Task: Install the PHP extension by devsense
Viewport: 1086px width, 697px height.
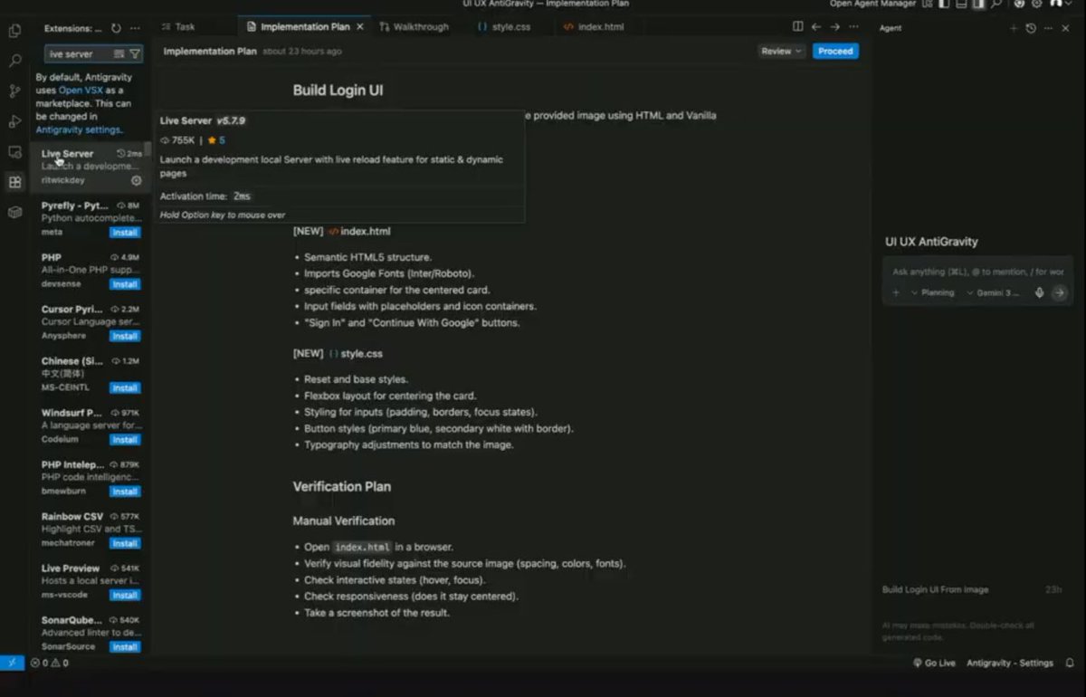Action: tap(125, 284)
